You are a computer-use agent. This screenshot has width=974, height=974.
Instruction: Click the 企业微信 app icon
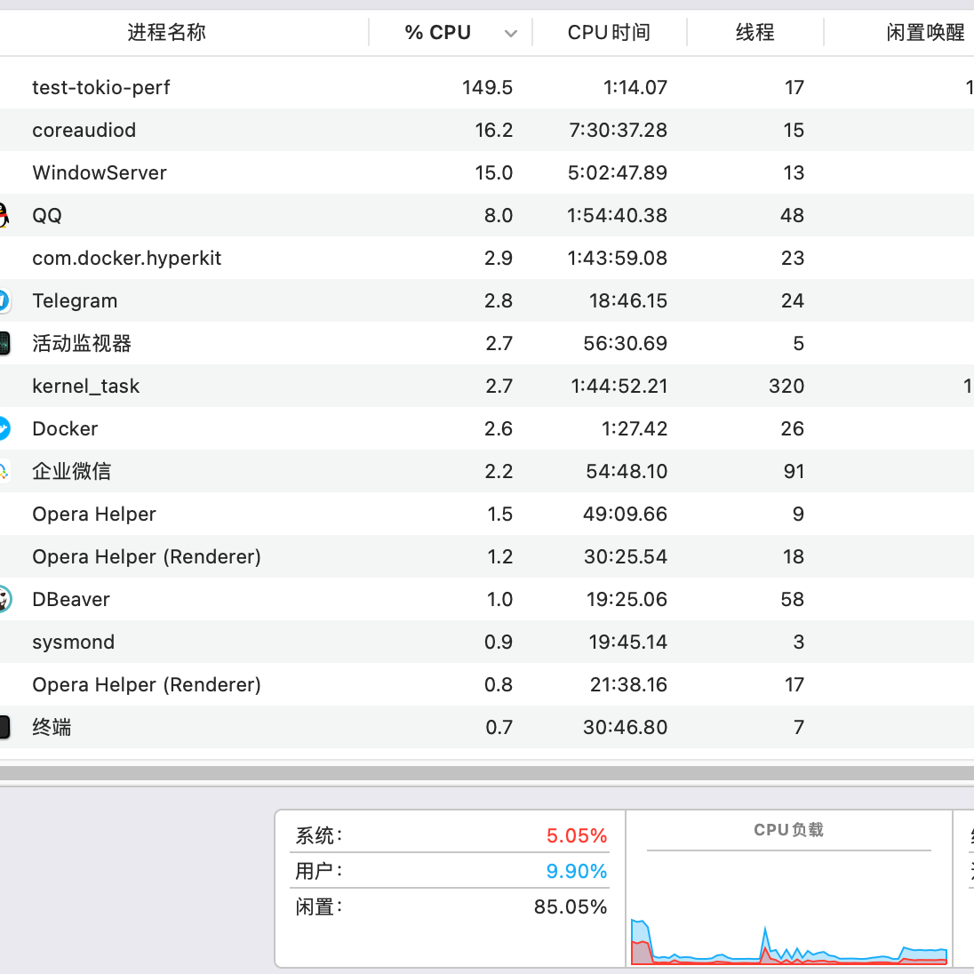(4, 472)
